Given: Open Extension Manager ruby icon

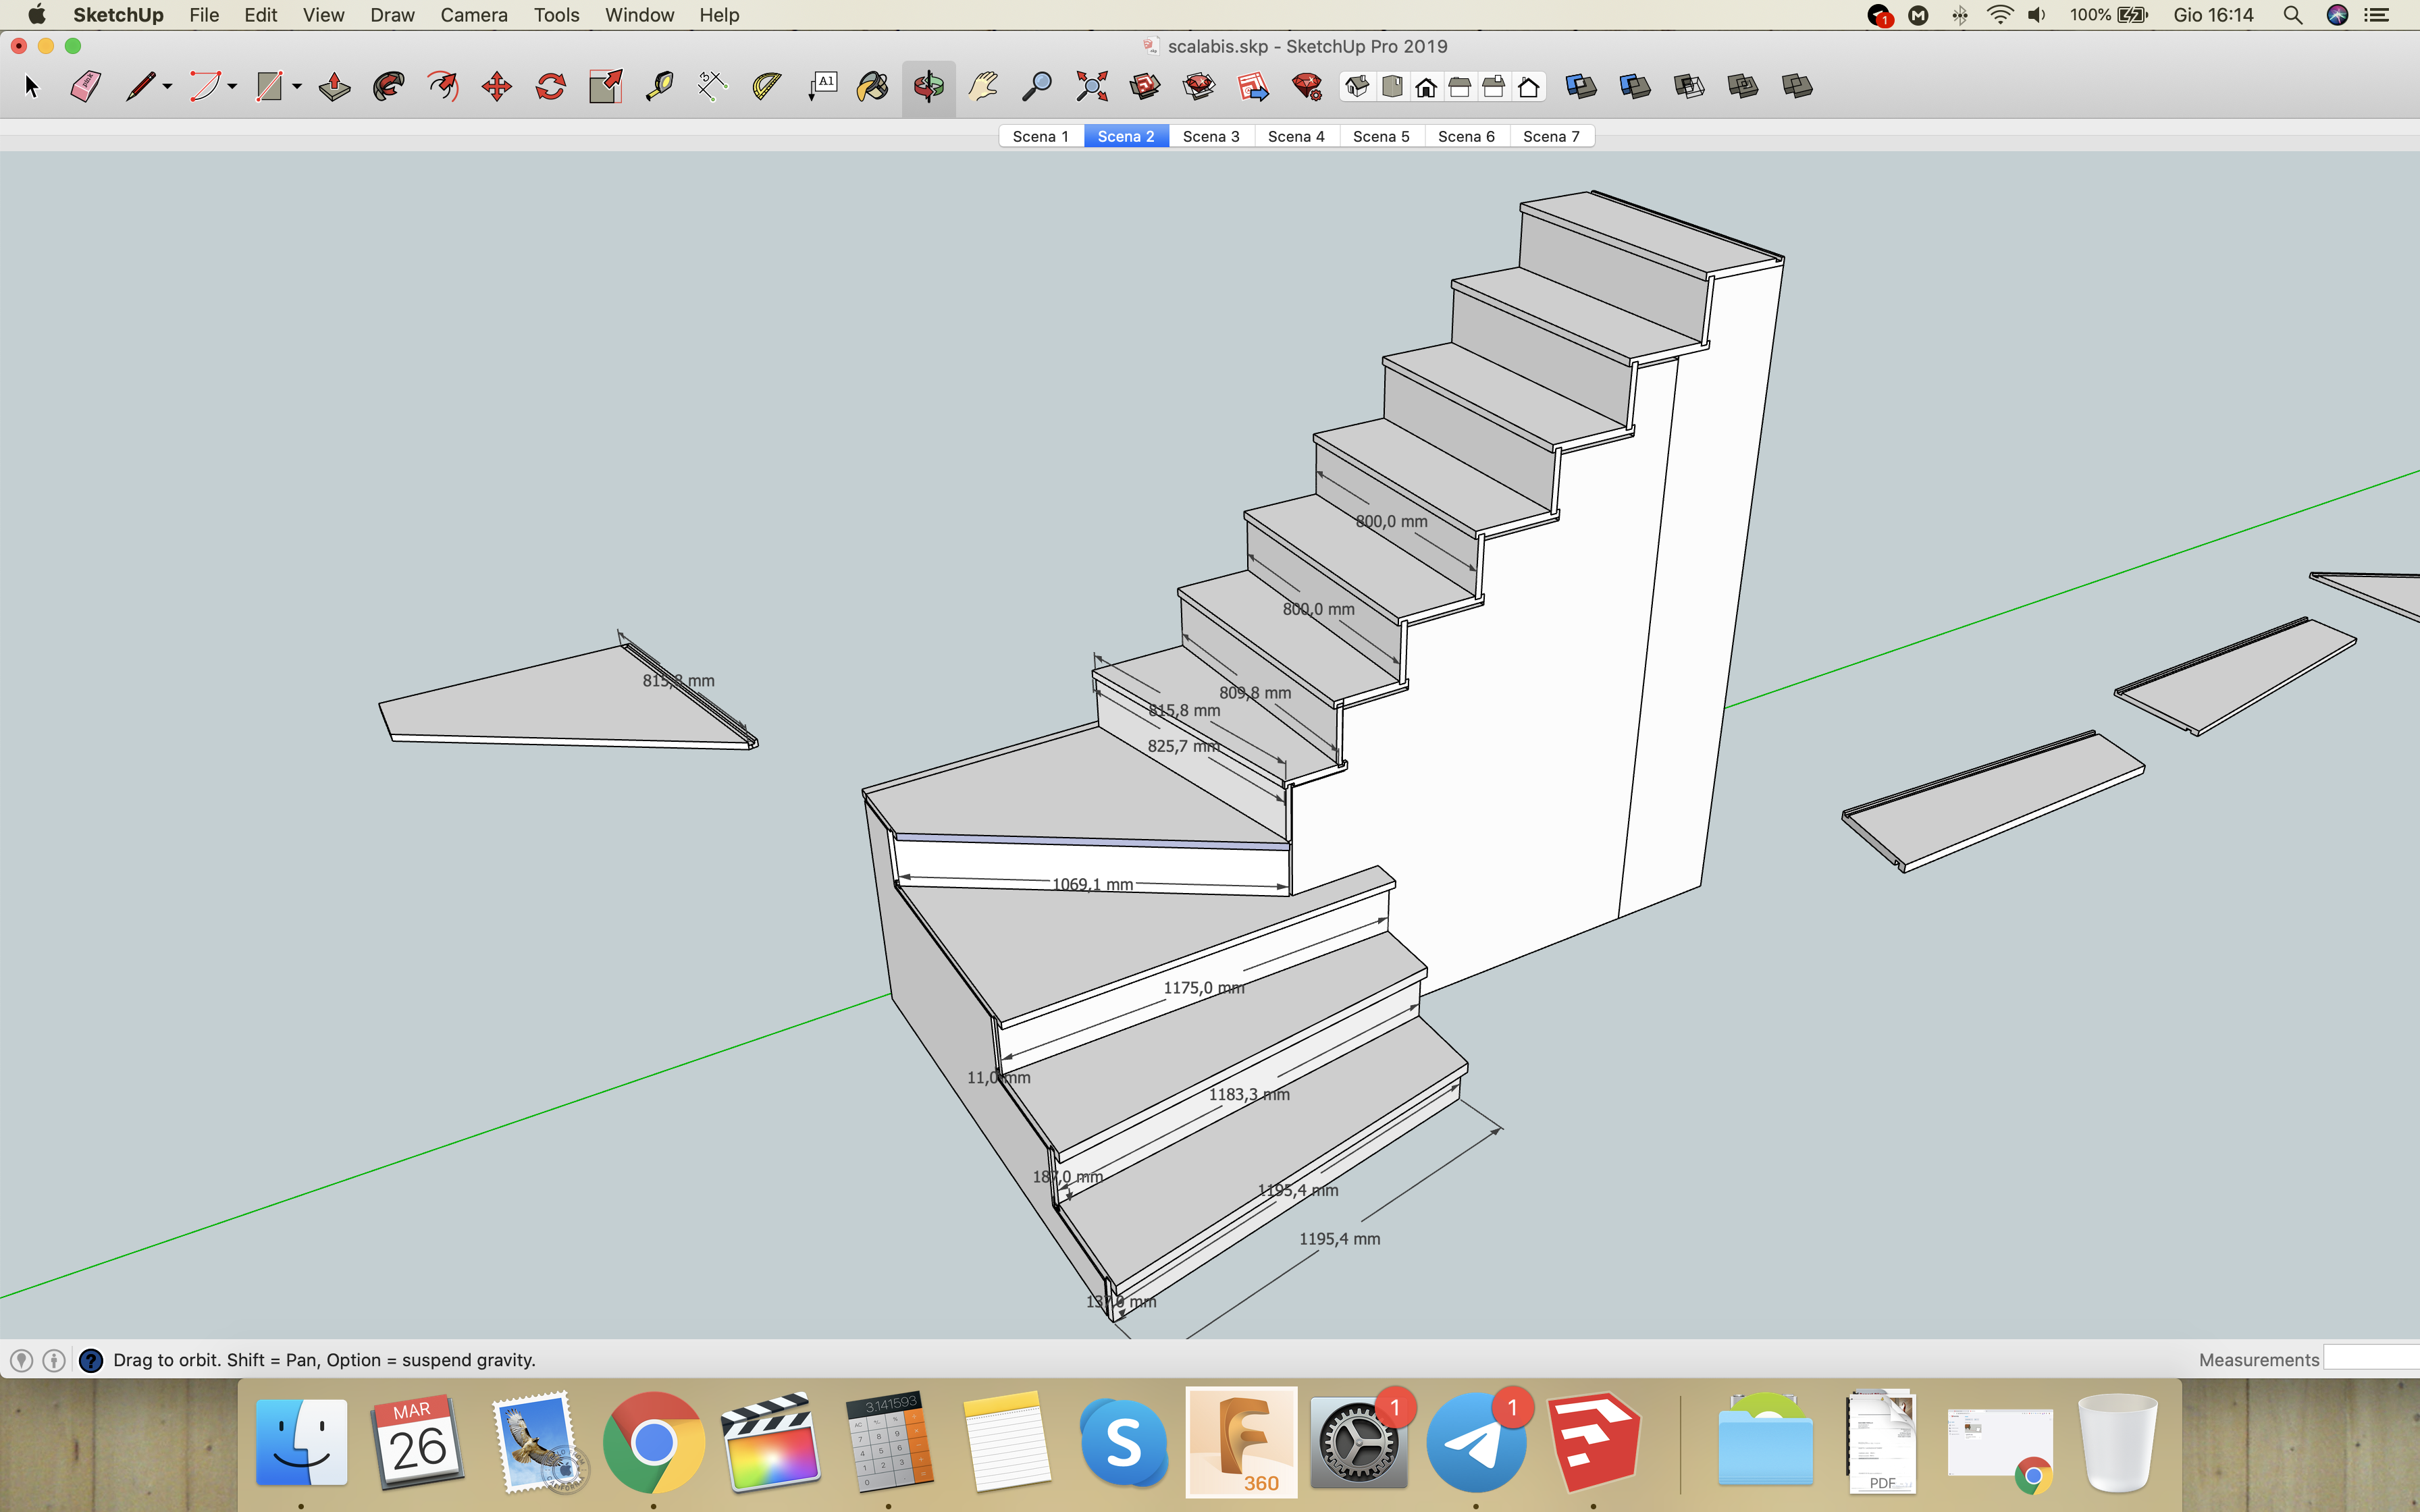Looking at the screenshot, I should click(x=1308, y=87).
